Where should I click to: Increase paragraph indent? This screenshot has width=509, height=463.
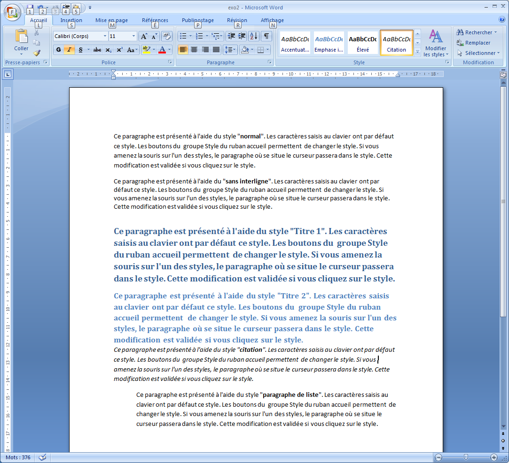[x=242, y=36]
